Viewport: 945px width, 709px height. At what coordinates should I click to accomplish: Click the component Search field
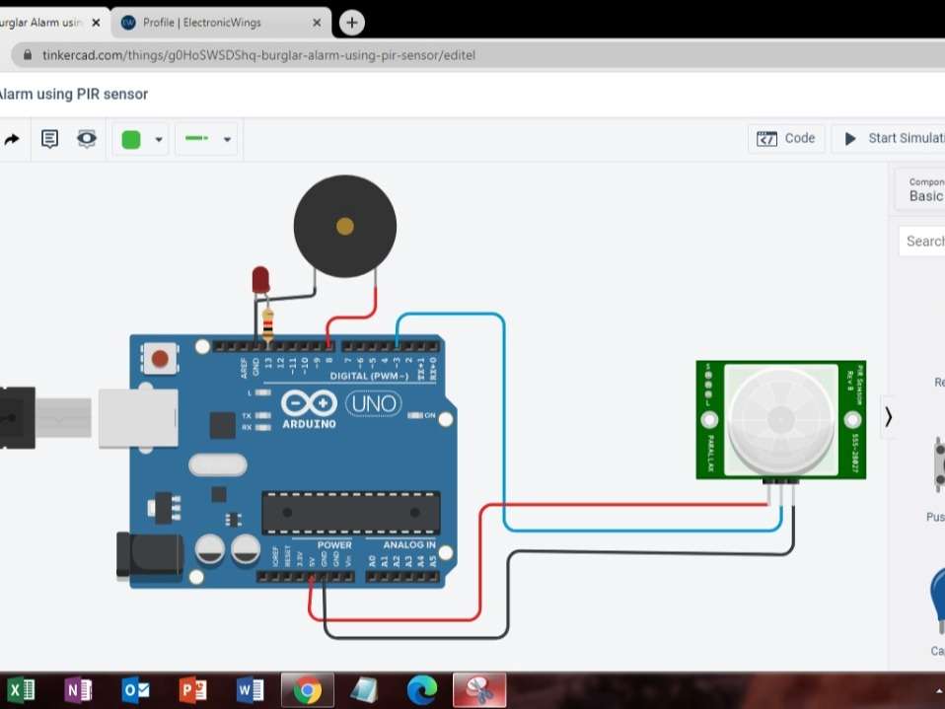pyautogui.click(x=922, y=241)
